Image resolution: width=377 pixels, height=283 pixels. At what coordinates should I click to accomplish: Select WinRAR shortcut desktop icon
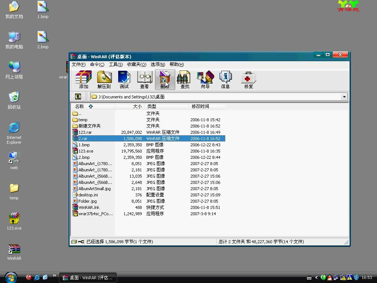(x=14, y=252)
